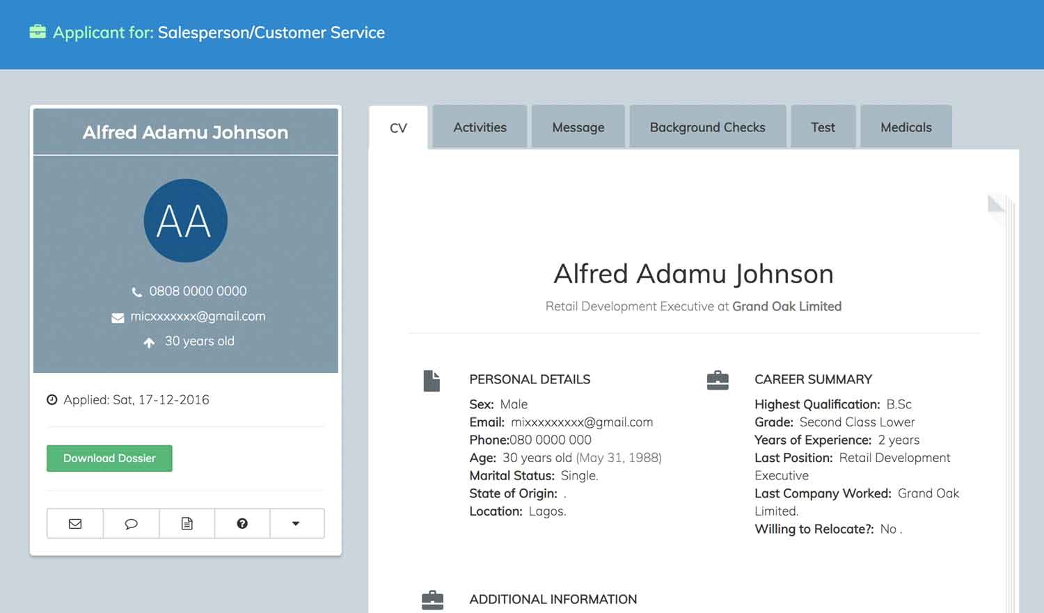
Task: Open the Activities tab
Action: pyautogui.click(x=480, y=127)
